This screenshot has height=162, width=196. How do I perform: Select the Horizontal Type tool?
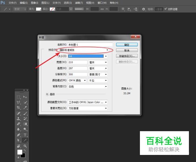click(25, 135)
